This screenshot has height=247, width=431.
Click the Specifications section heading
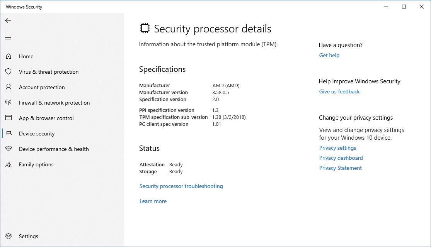click(162, 69)
